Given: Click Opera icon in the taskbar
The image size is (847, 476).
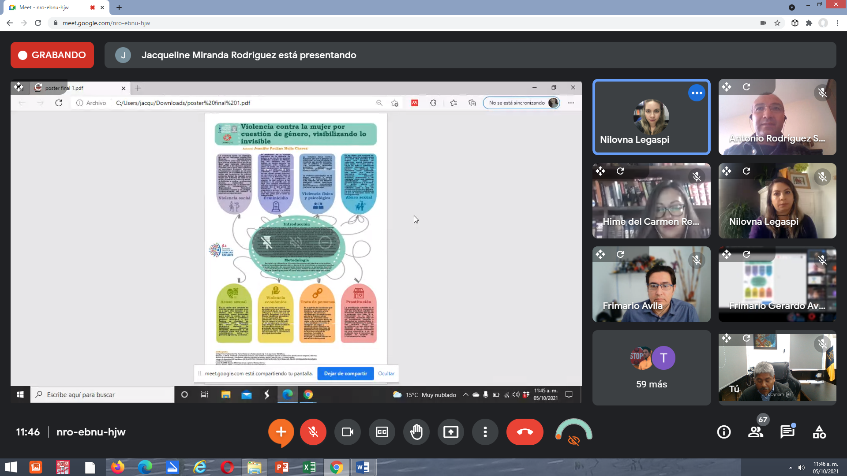Looking at the screenshot, I should (227, 467).
